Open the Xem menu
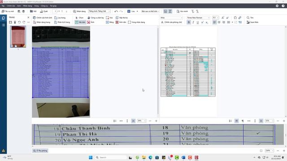287x161 pixels. point(19,6)
